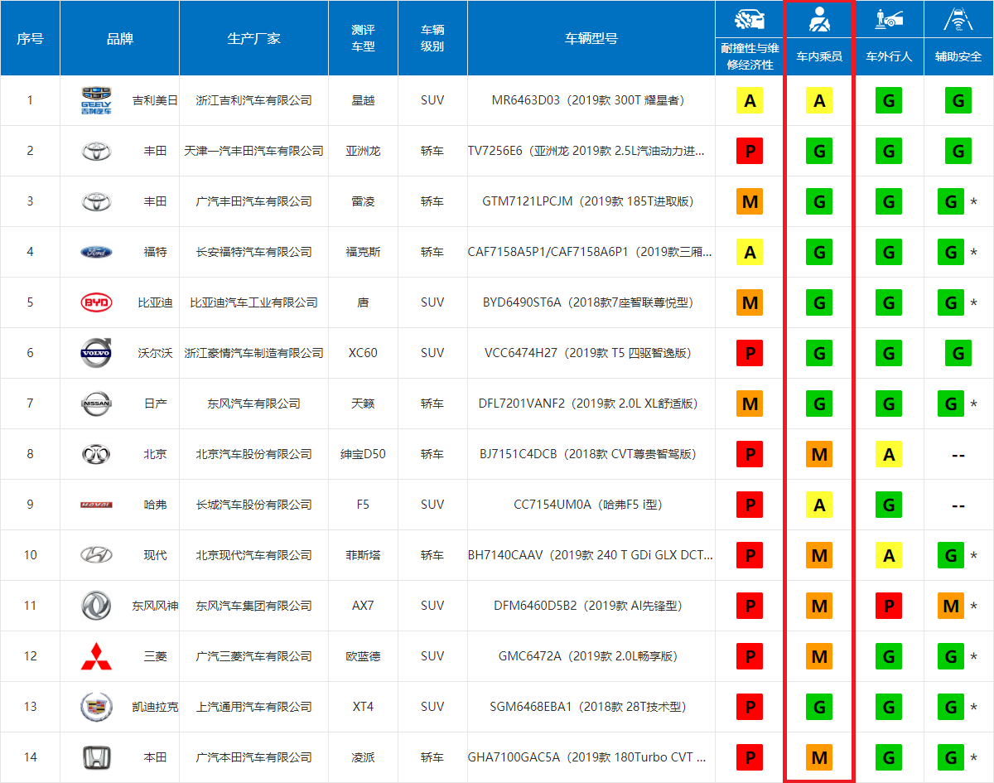The image size is (994, 783).
Task: Click model number DFM6460D5B2 cell
Action: pos(591,606)
